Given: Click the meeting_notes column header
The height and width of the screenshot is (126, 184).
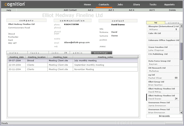Looking at the screenshot, I should click(x=105, y=57).
